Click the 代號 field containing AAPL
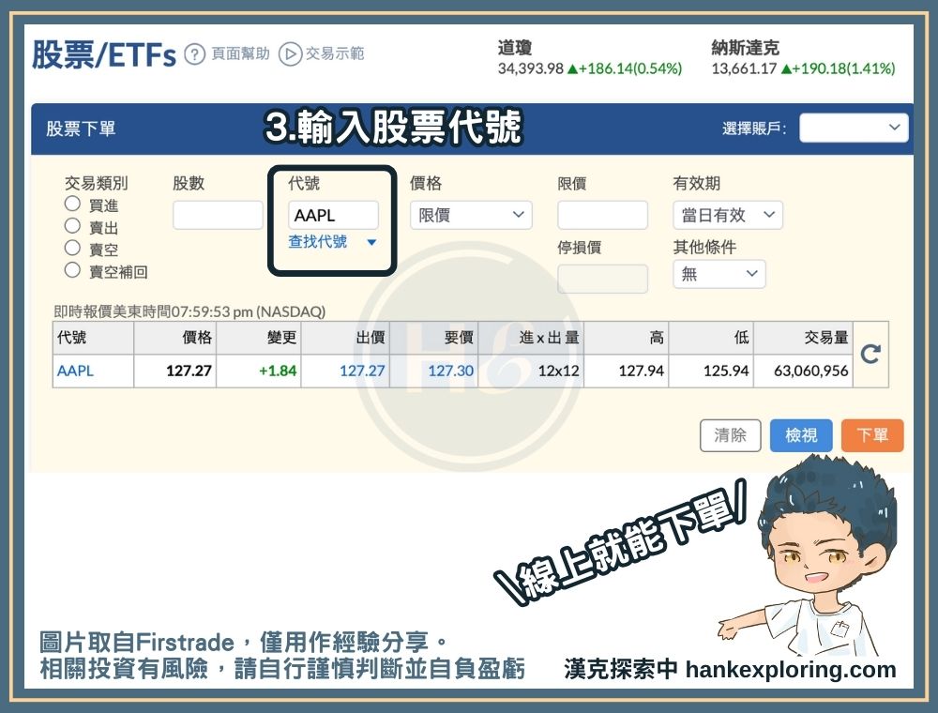 [x=333, y=215]
